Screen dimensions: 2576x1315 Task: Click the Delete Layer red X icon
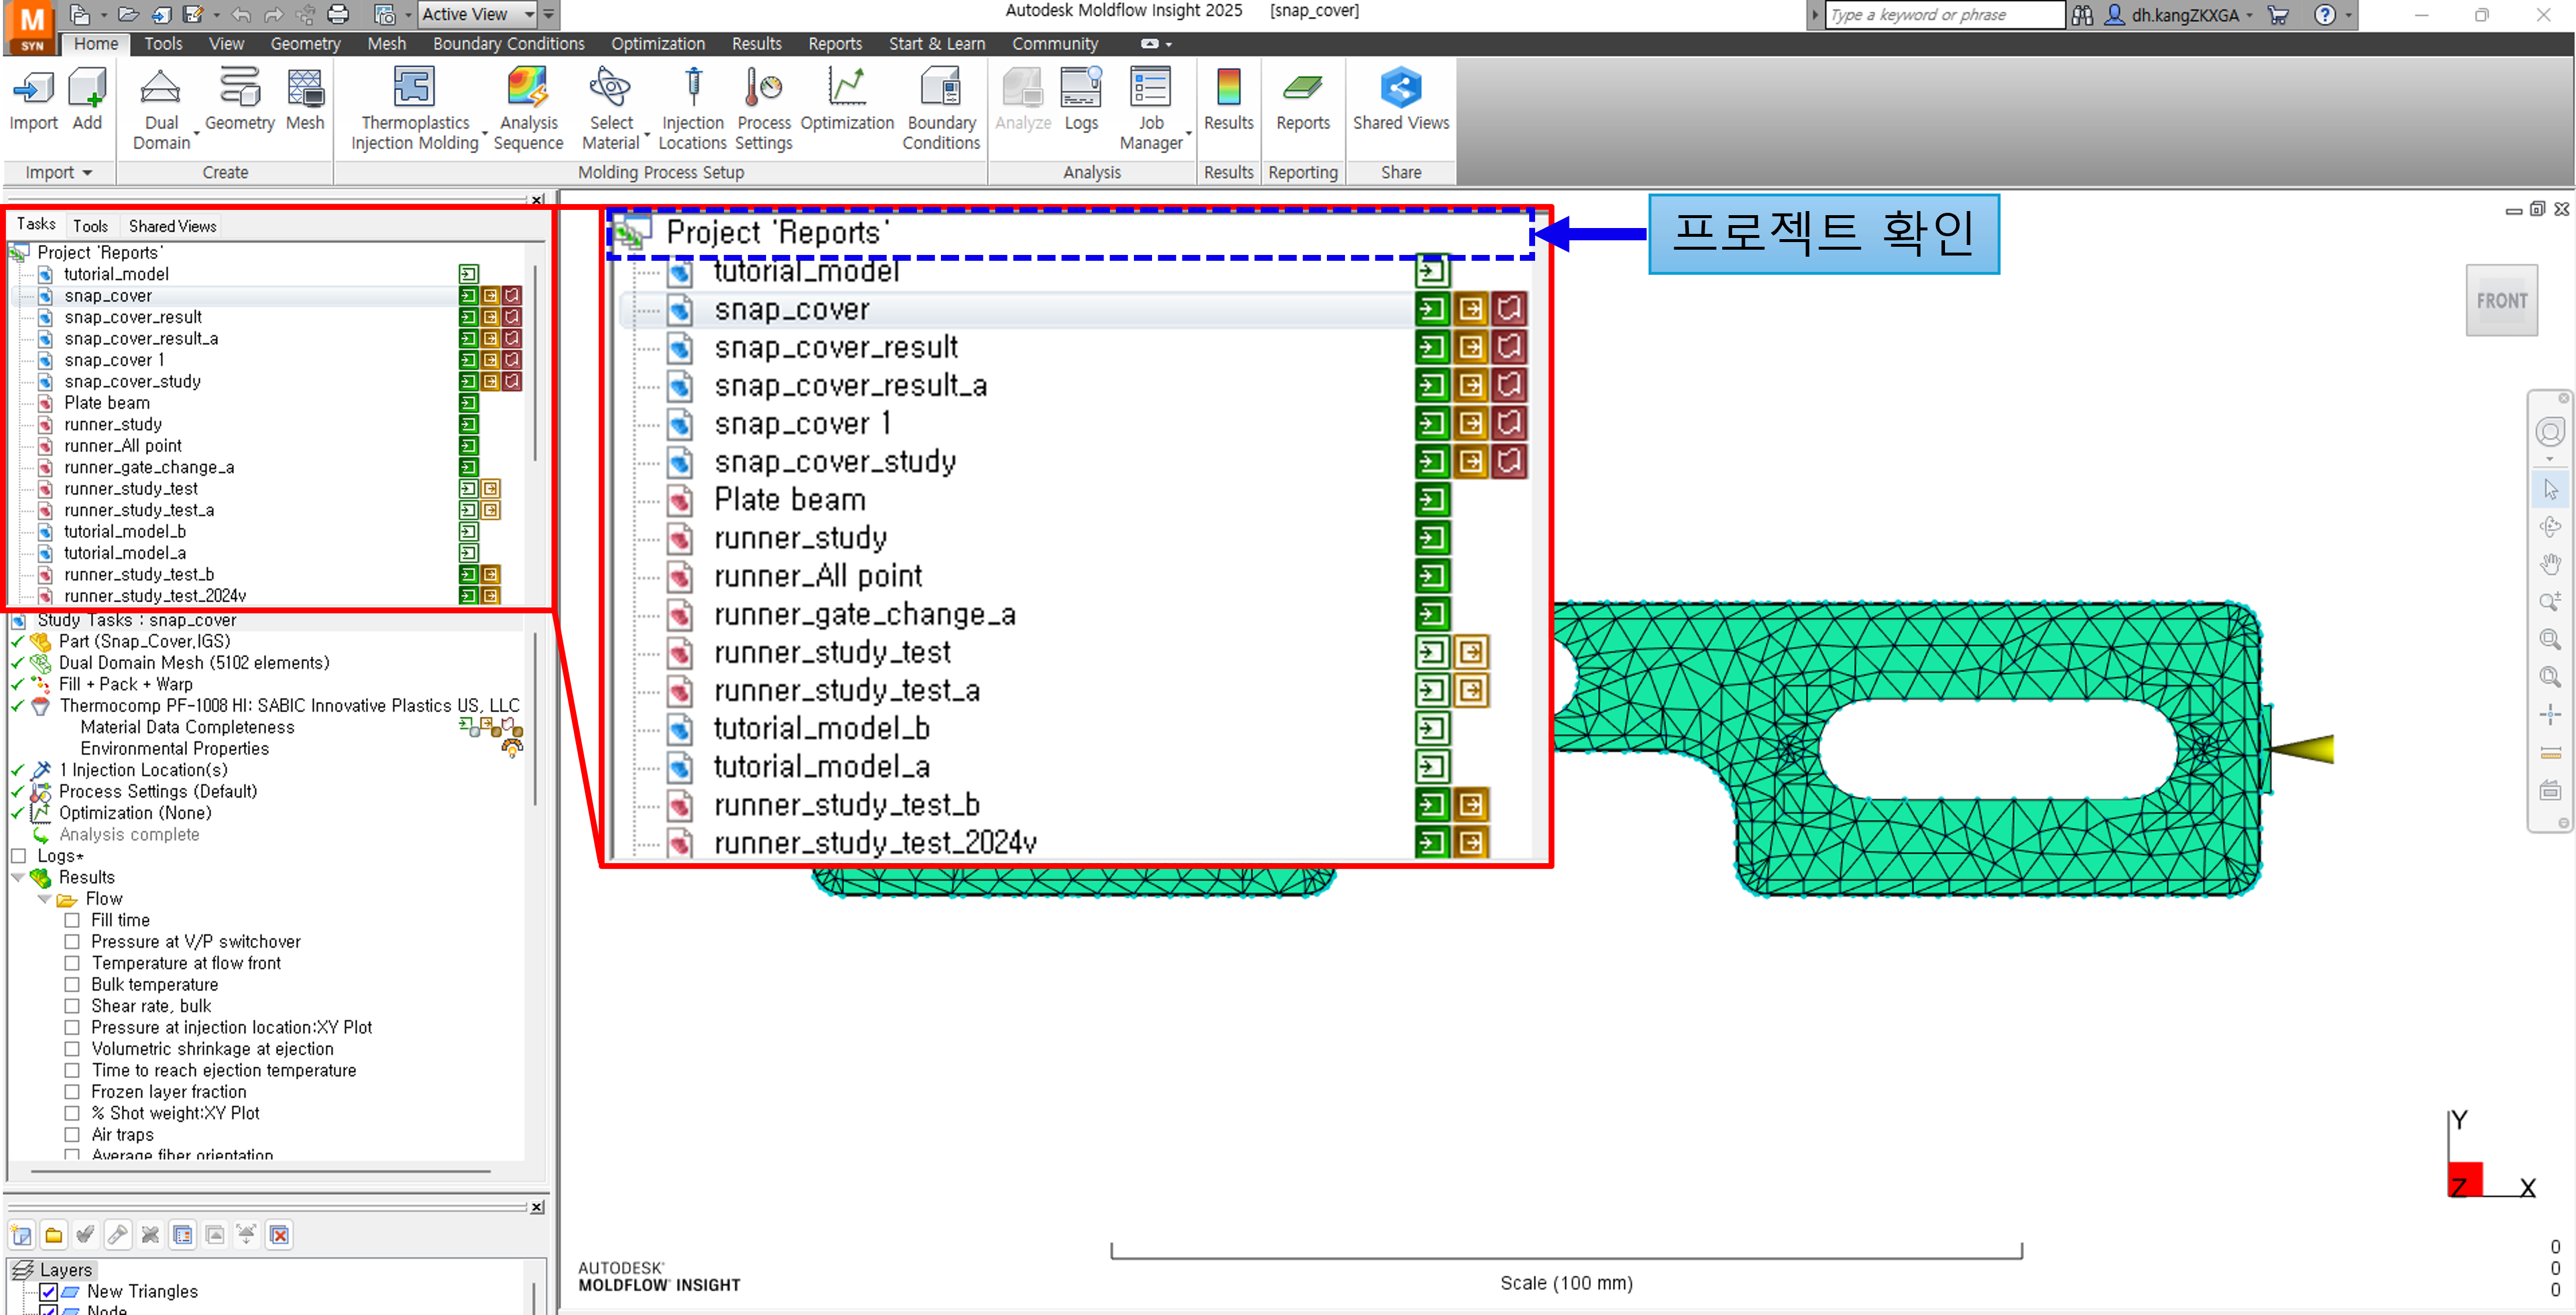coord(280,1235)
